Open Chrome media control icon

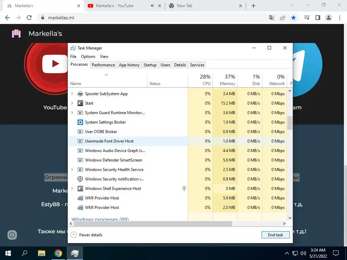(x=307, y=18)
